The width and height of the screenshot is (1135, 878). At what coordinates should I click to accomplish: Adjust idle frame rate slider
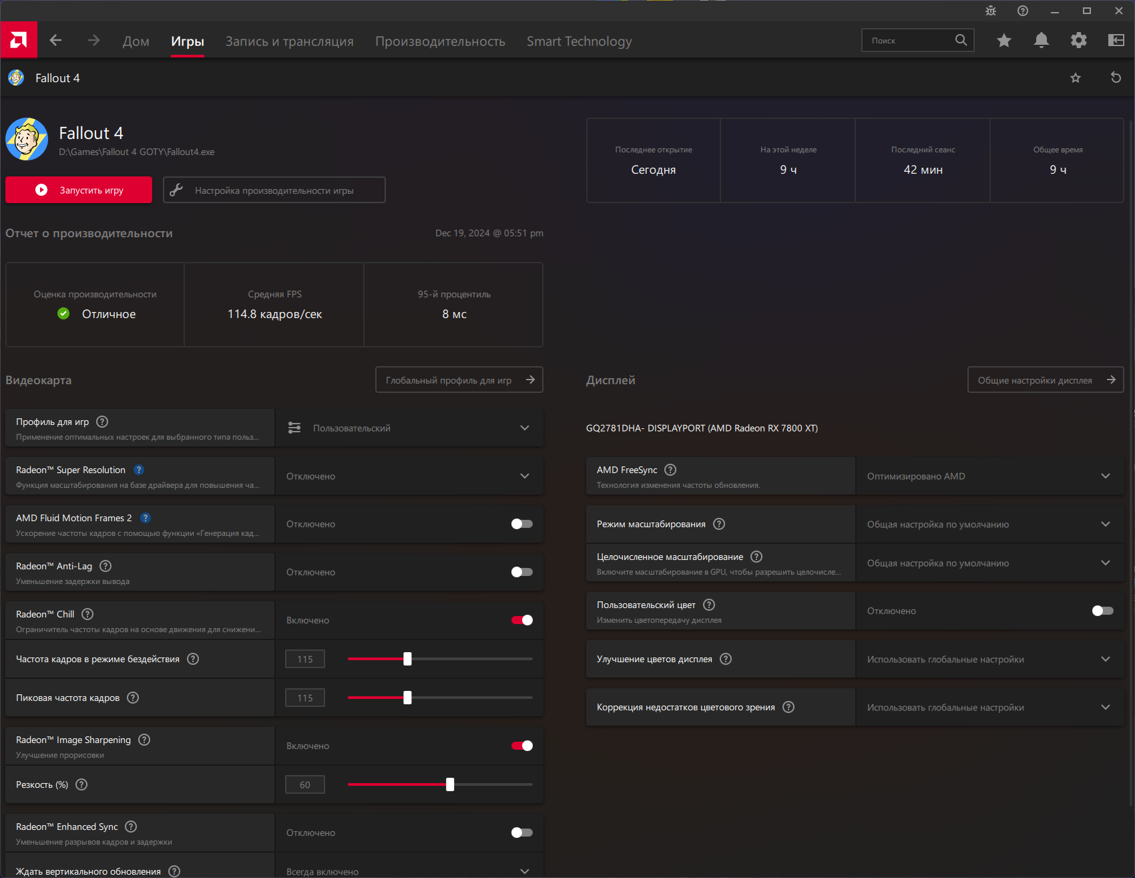[407, 659]
